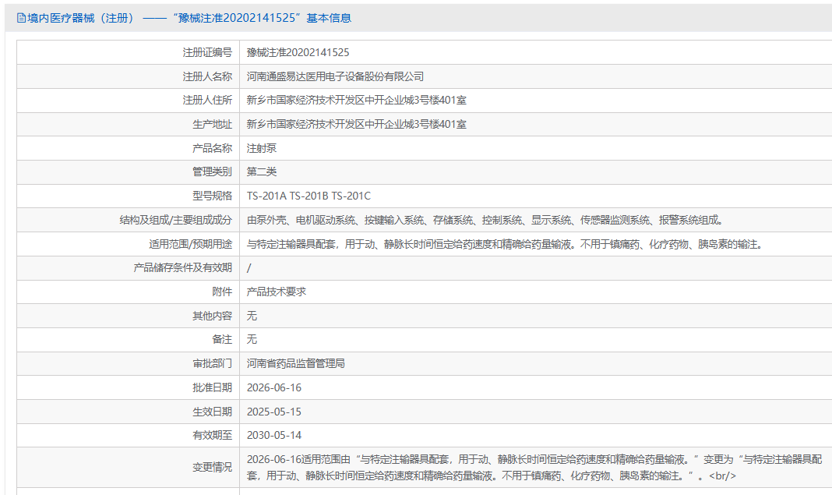This screenshot has width=832, height=495.
Task: Select label 变更情况
Action: click(212, 468)
